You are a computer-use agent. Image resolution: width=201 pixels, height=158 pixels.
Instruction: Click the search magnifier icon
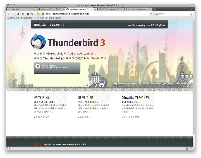(x=192, y=14)
